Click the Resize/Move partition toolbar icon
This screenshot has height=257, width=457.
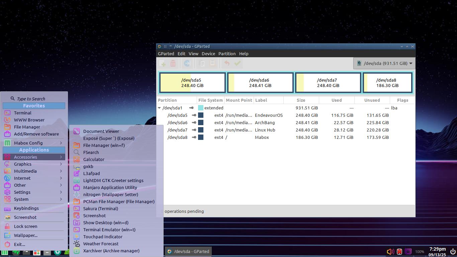click(187, 64)
